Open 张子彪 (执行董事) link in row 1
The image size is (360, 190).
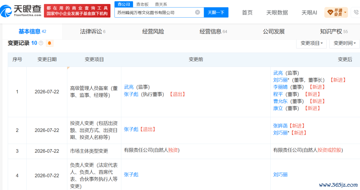click(x=131, y=94)
